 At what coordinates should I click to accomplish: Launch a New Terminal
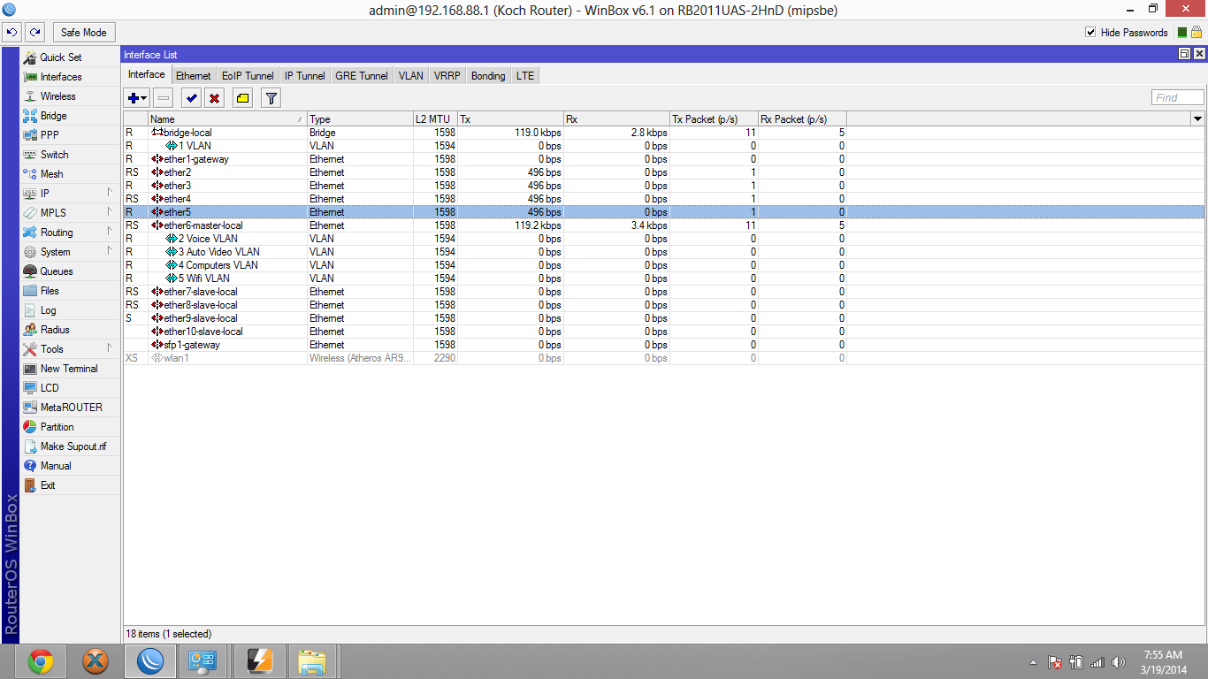click(x=69, y=369)
